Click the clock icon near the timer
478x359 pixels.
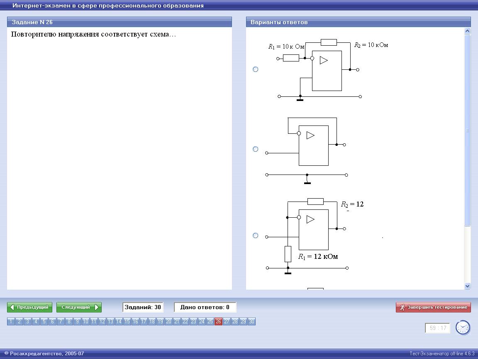coord(463,327)
